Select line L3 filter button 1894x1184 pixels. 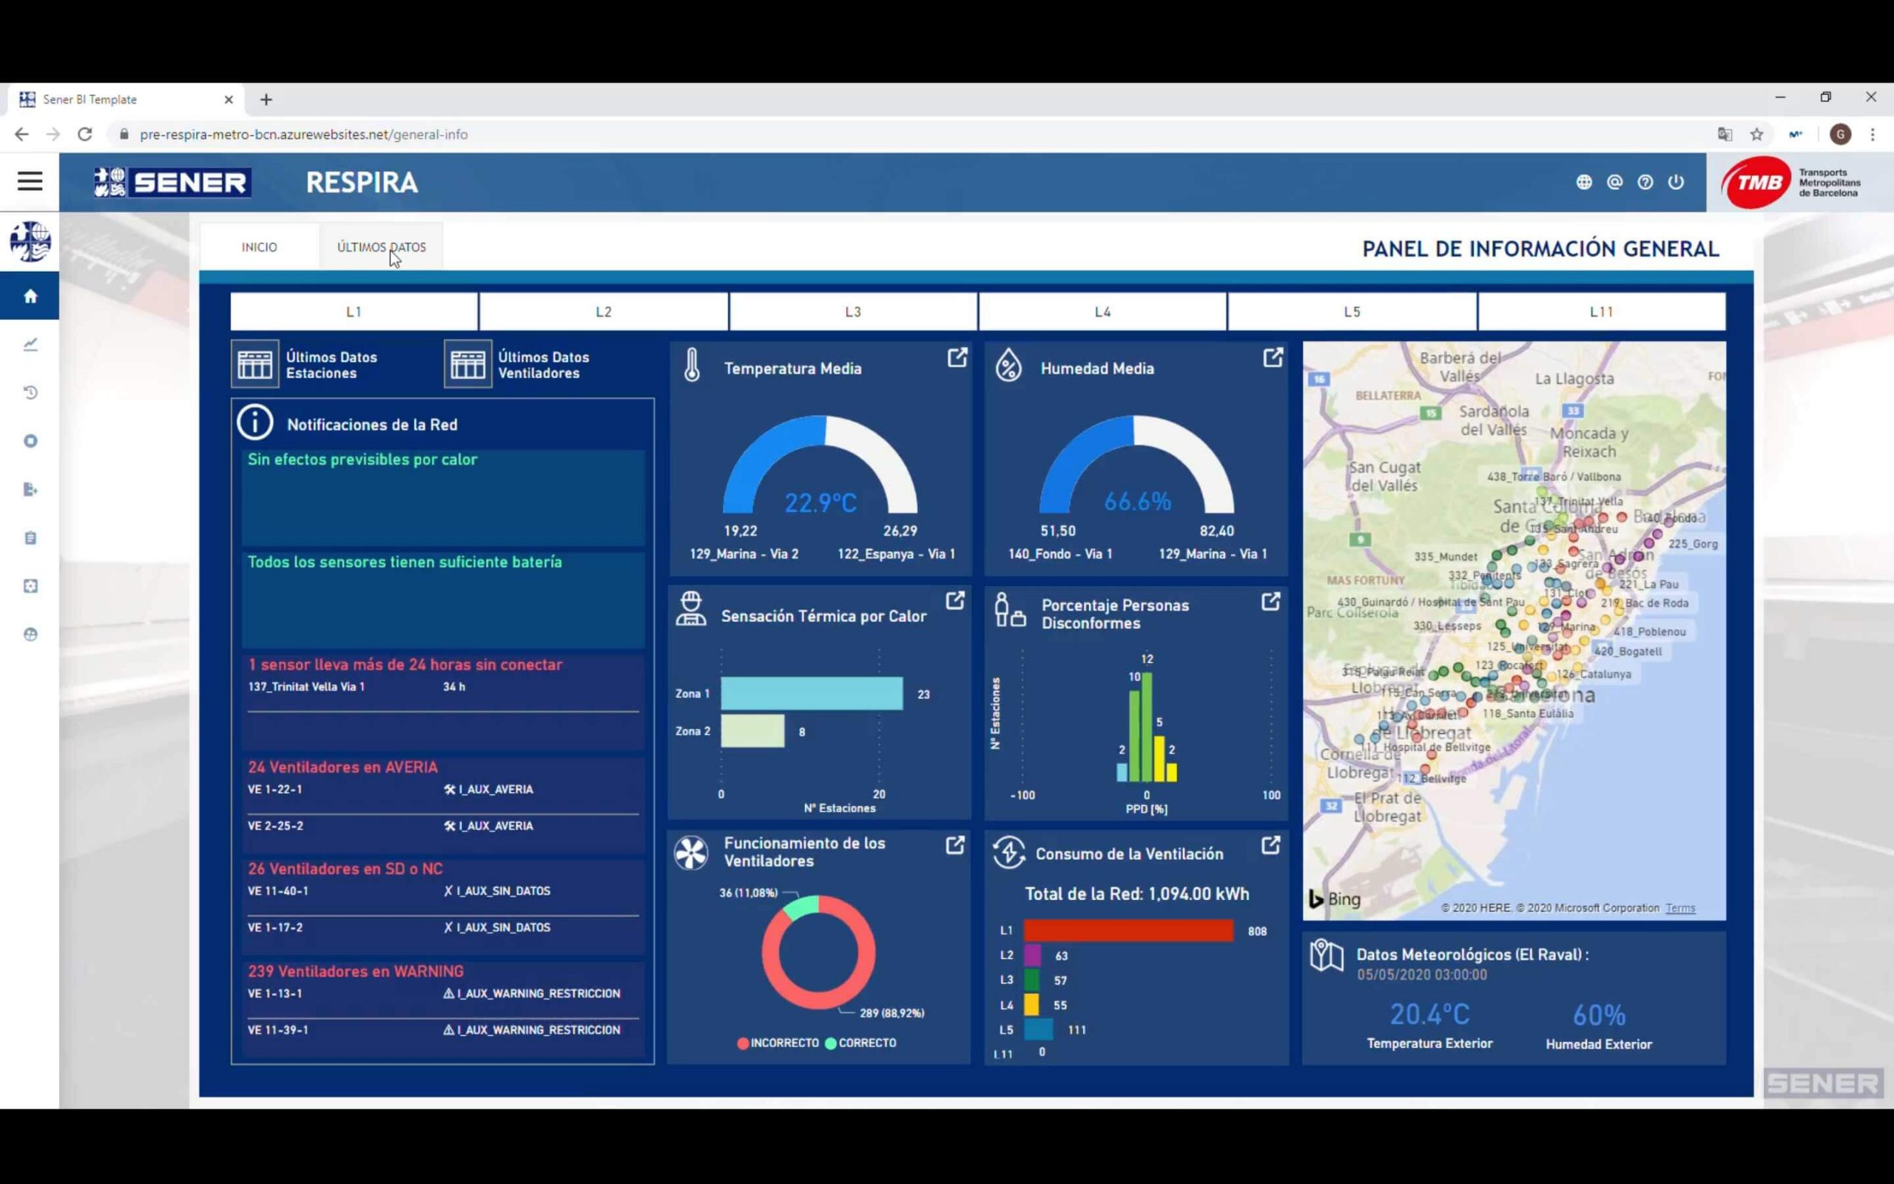[852, 311]
